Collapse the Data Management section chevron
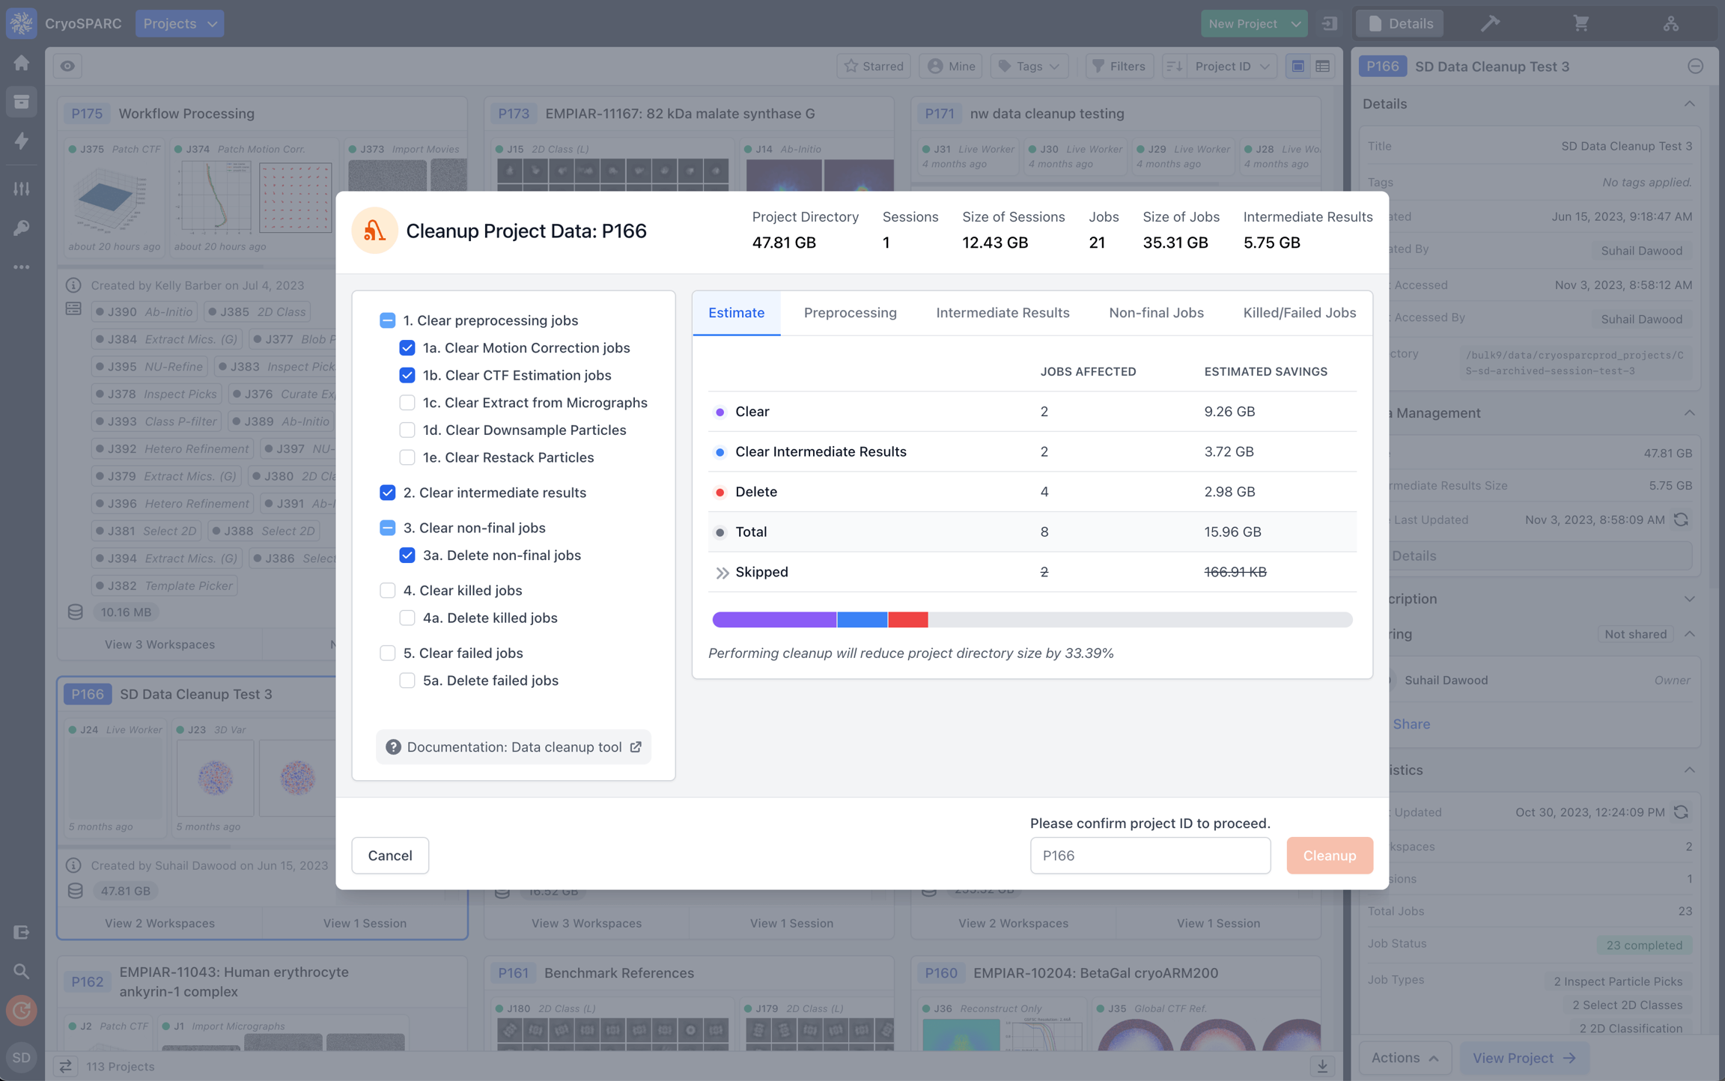 click(1690, 413)
